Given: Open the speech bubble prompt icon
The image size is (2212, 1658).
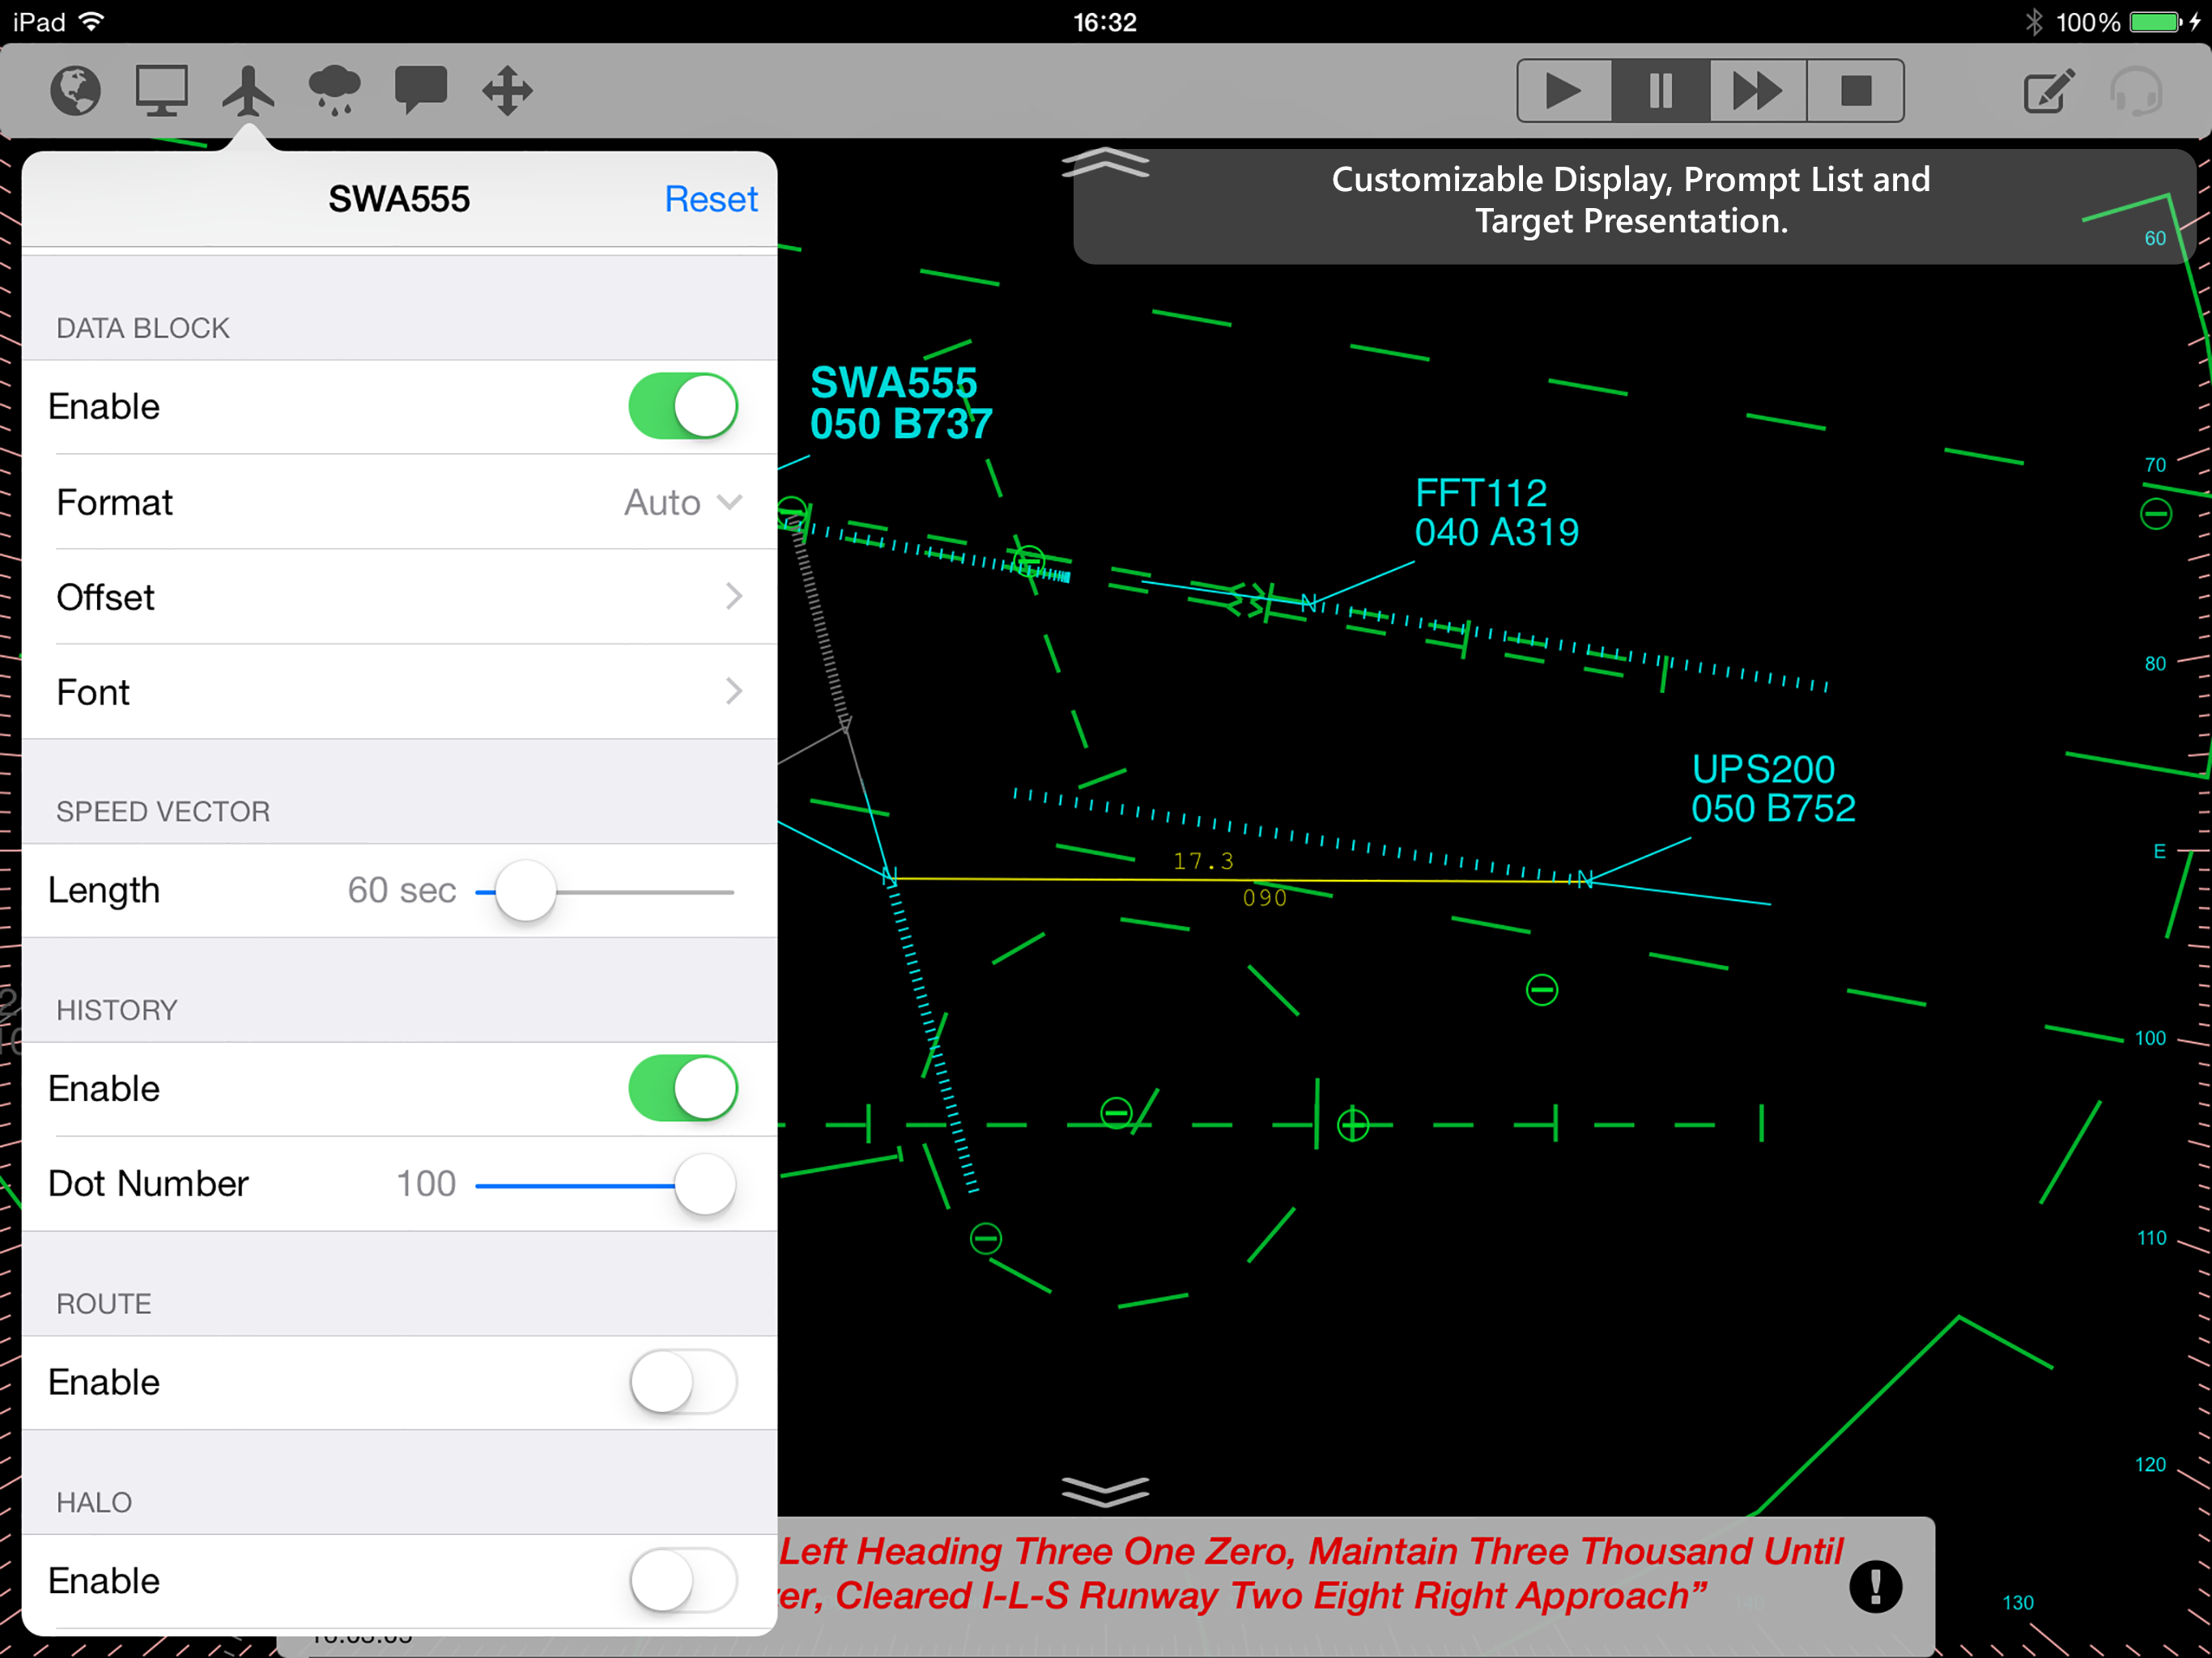Looking at the screenshot, I should tap(421, 91).
